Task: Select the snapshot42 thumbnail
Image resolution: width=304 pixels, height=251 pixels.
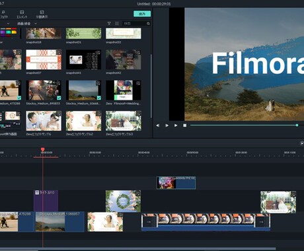Action: [124, 59]
